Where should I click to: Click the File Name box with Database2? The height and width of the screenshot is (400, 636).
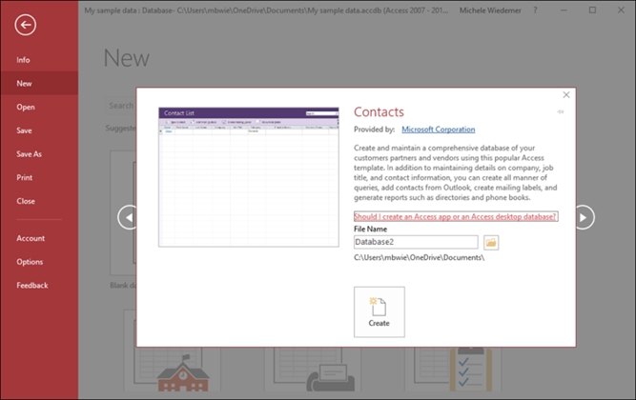pos(416,242)
